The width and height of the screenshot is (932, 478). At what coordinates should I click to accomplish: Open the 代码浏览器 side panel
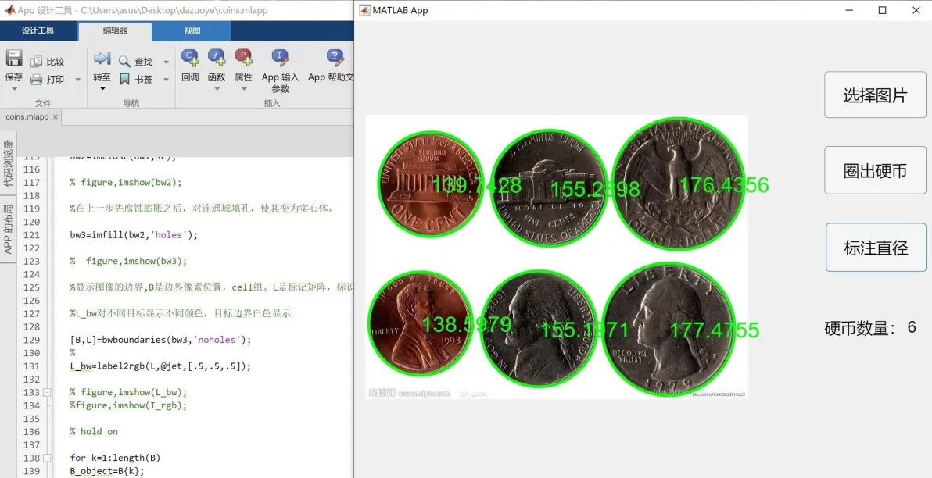pos(8,163)
